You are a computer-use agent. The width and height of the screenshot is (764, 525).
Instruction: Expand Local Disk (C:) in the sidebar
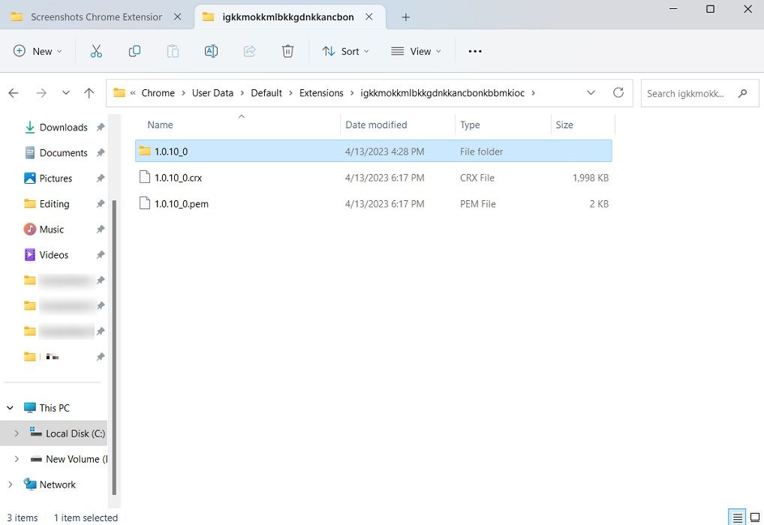[16, 433]
